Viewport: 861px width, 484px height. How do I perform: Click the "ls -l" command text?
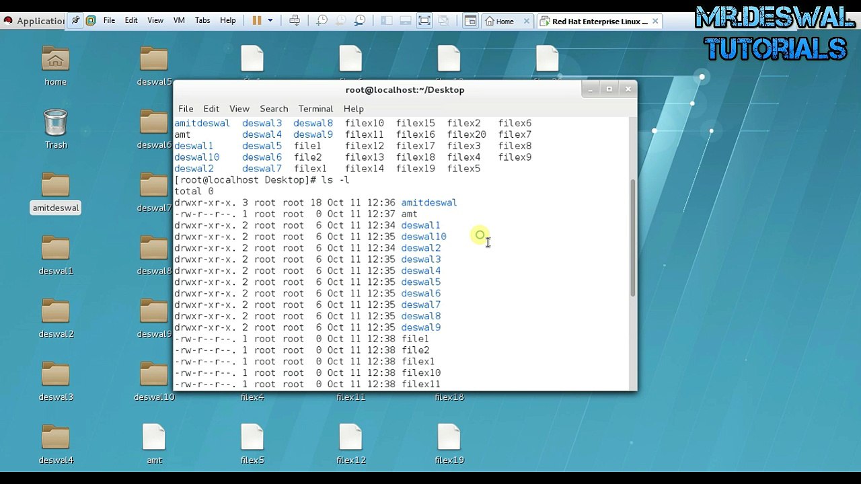point(336,180)
